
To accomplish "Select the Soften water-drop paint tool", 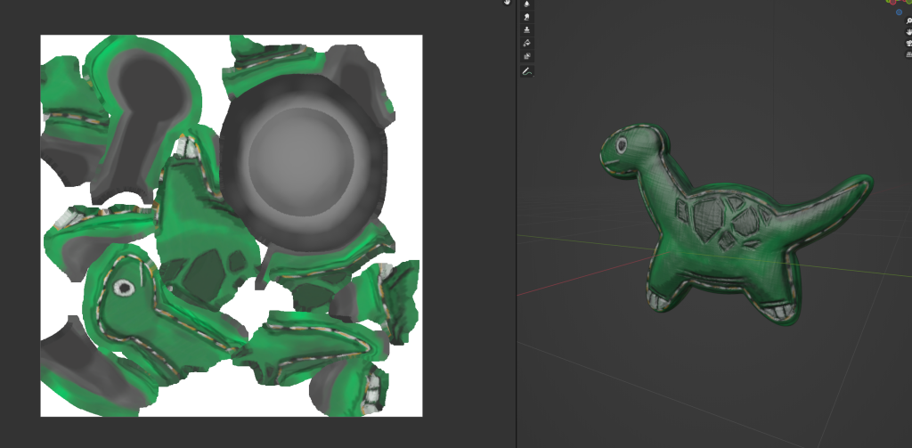I will [x=526, y=4].
